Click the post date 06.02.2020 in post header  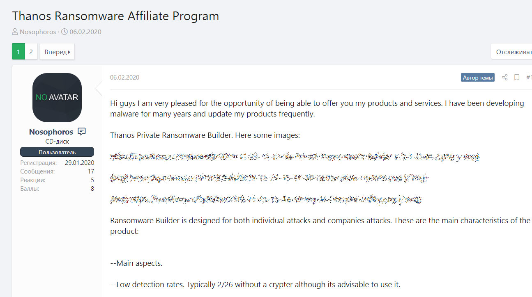pos(124,77)
